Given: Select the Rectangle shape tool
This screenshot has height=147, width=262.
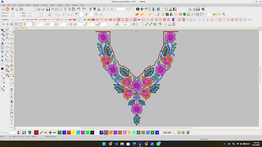Looking at the screenshot, I should click(x=7, y=43).
